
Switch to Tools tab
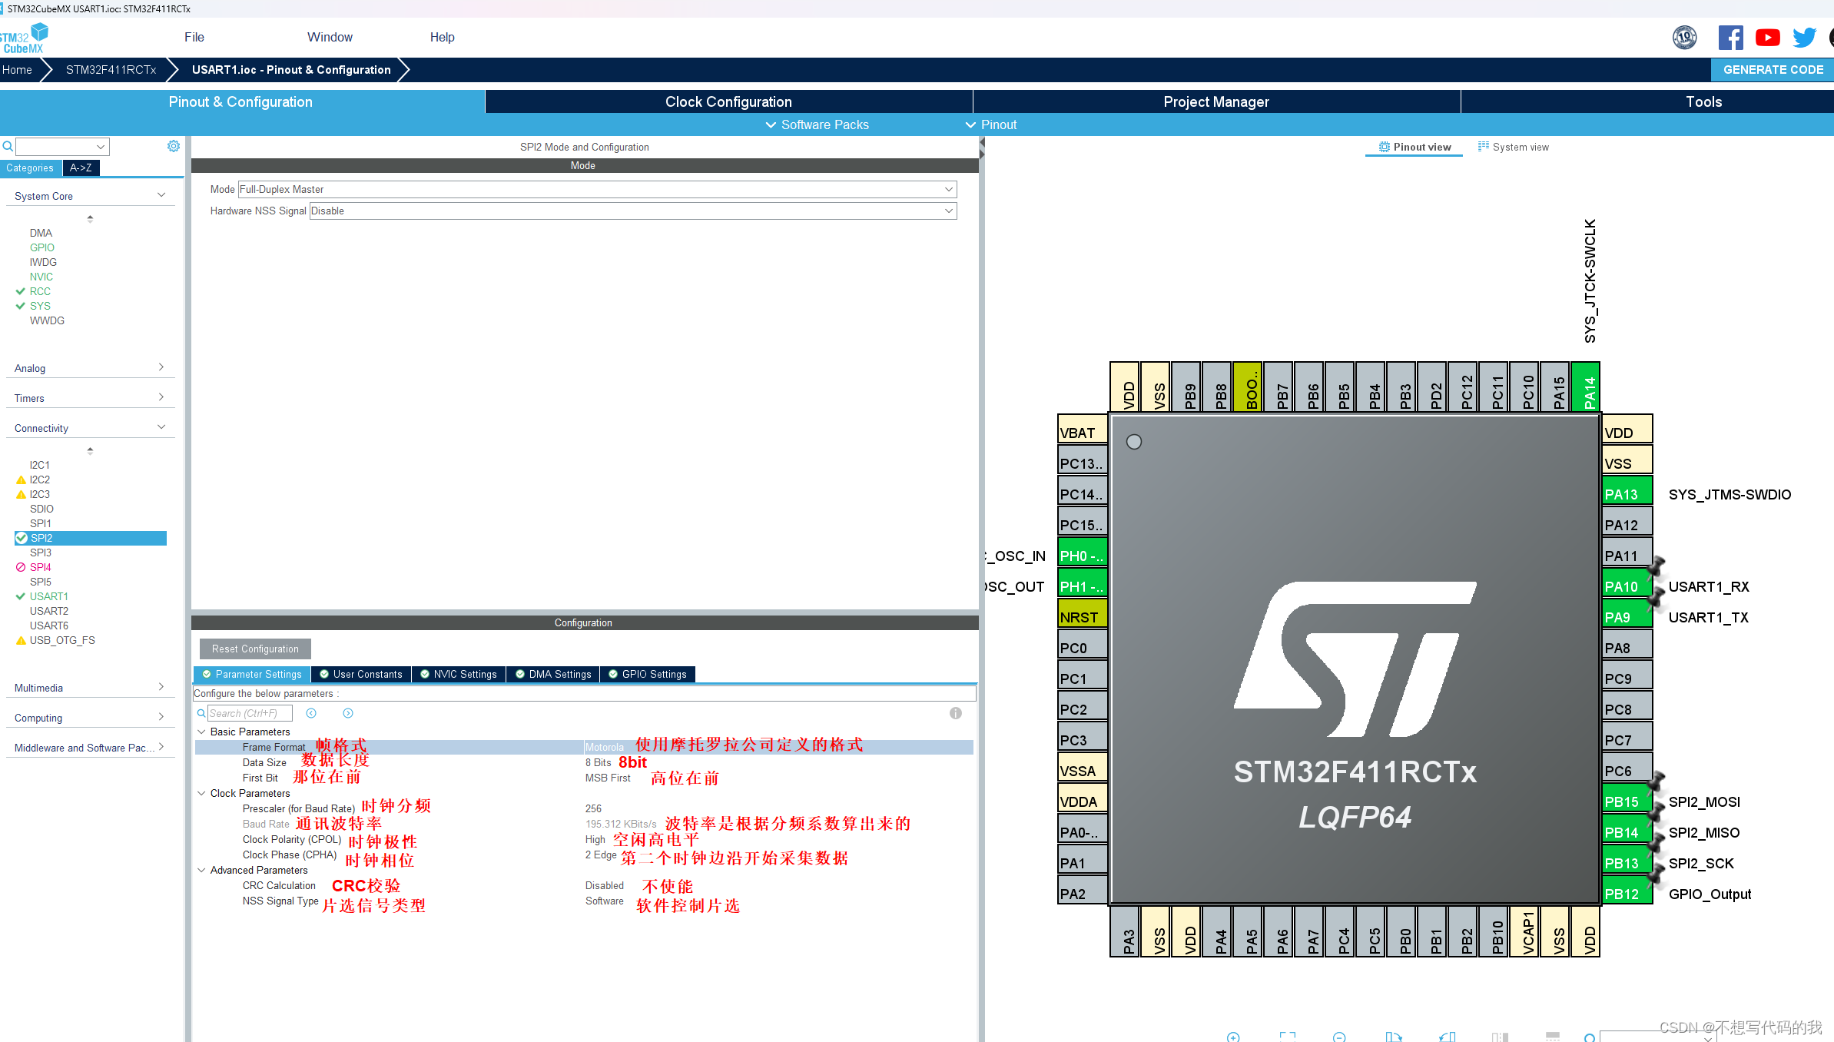pyautogui.click(x=1703, y=101)
